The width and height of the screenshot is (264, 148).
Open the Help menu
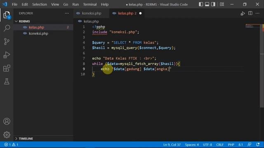pos(104,5)
